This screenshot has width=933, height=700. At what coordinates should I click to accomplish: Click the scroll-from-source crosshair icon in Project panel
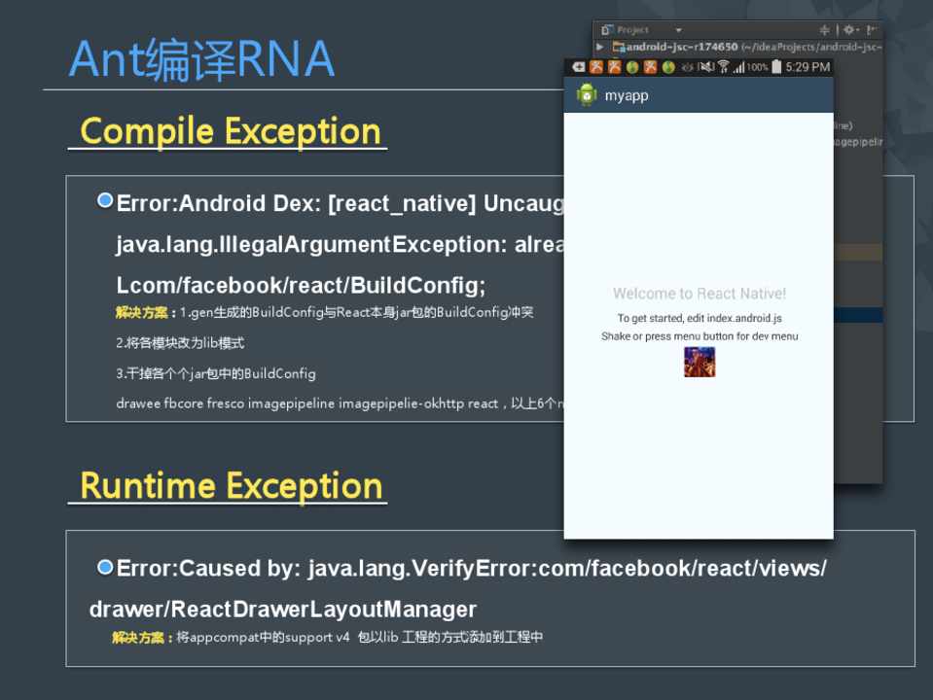(x=824, y=30)
